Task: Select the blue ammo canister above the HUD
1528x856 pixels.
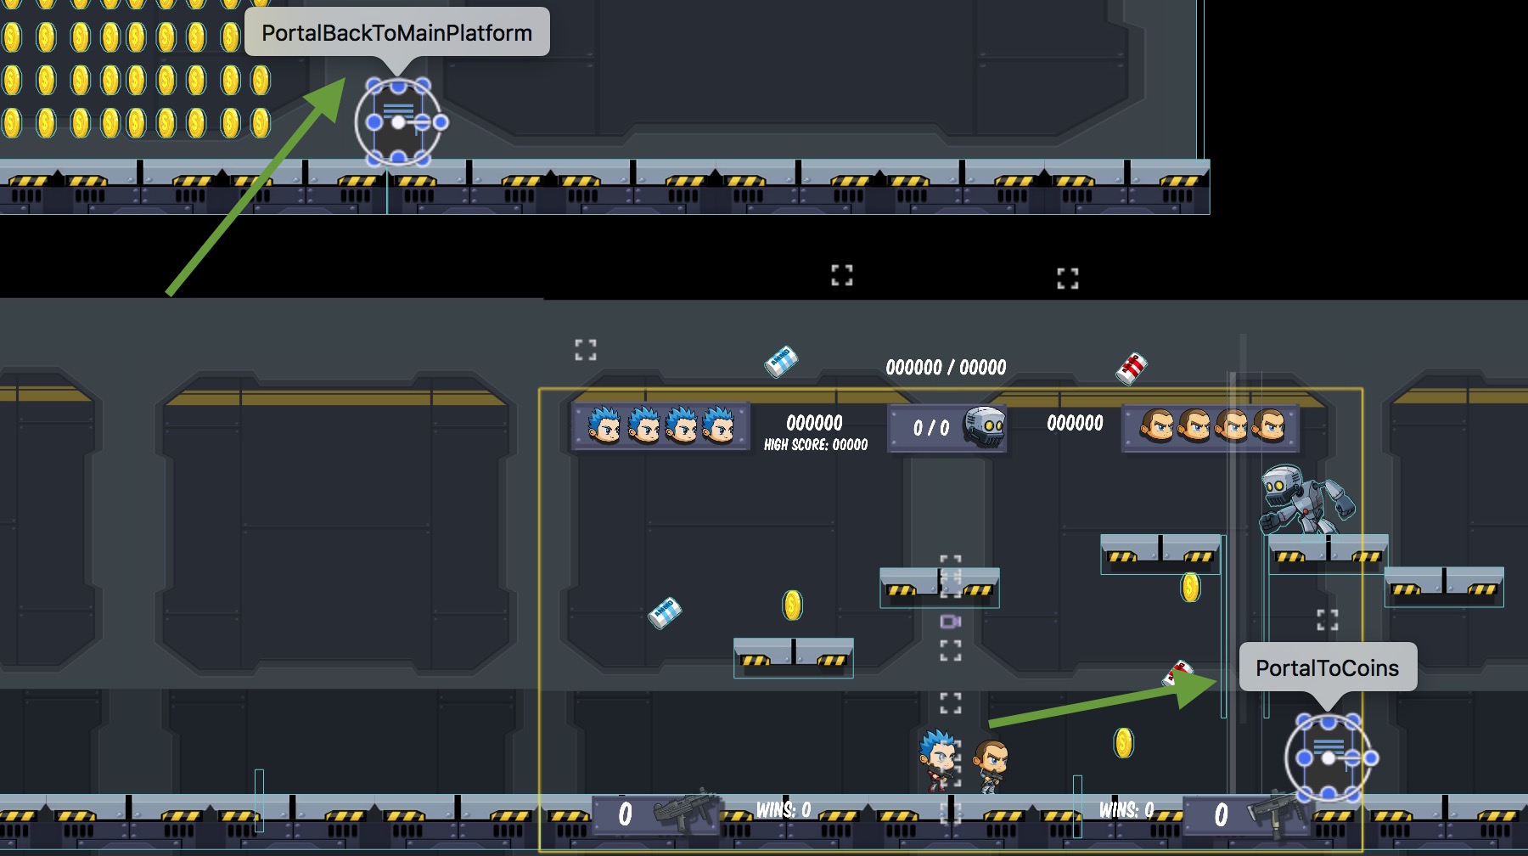Action: point(781,362)
